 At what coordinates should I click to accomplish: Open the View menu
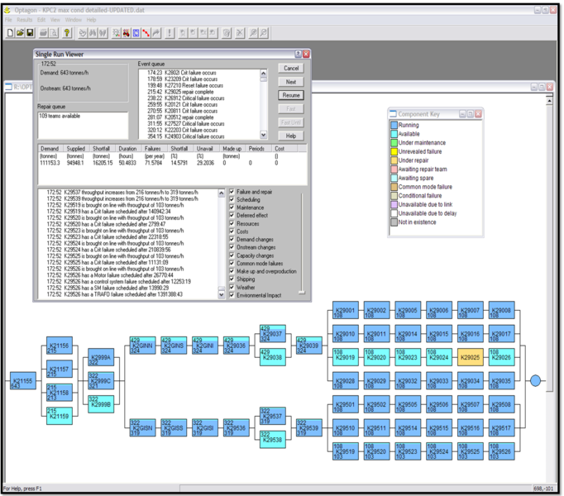click(x=55, y=20)
